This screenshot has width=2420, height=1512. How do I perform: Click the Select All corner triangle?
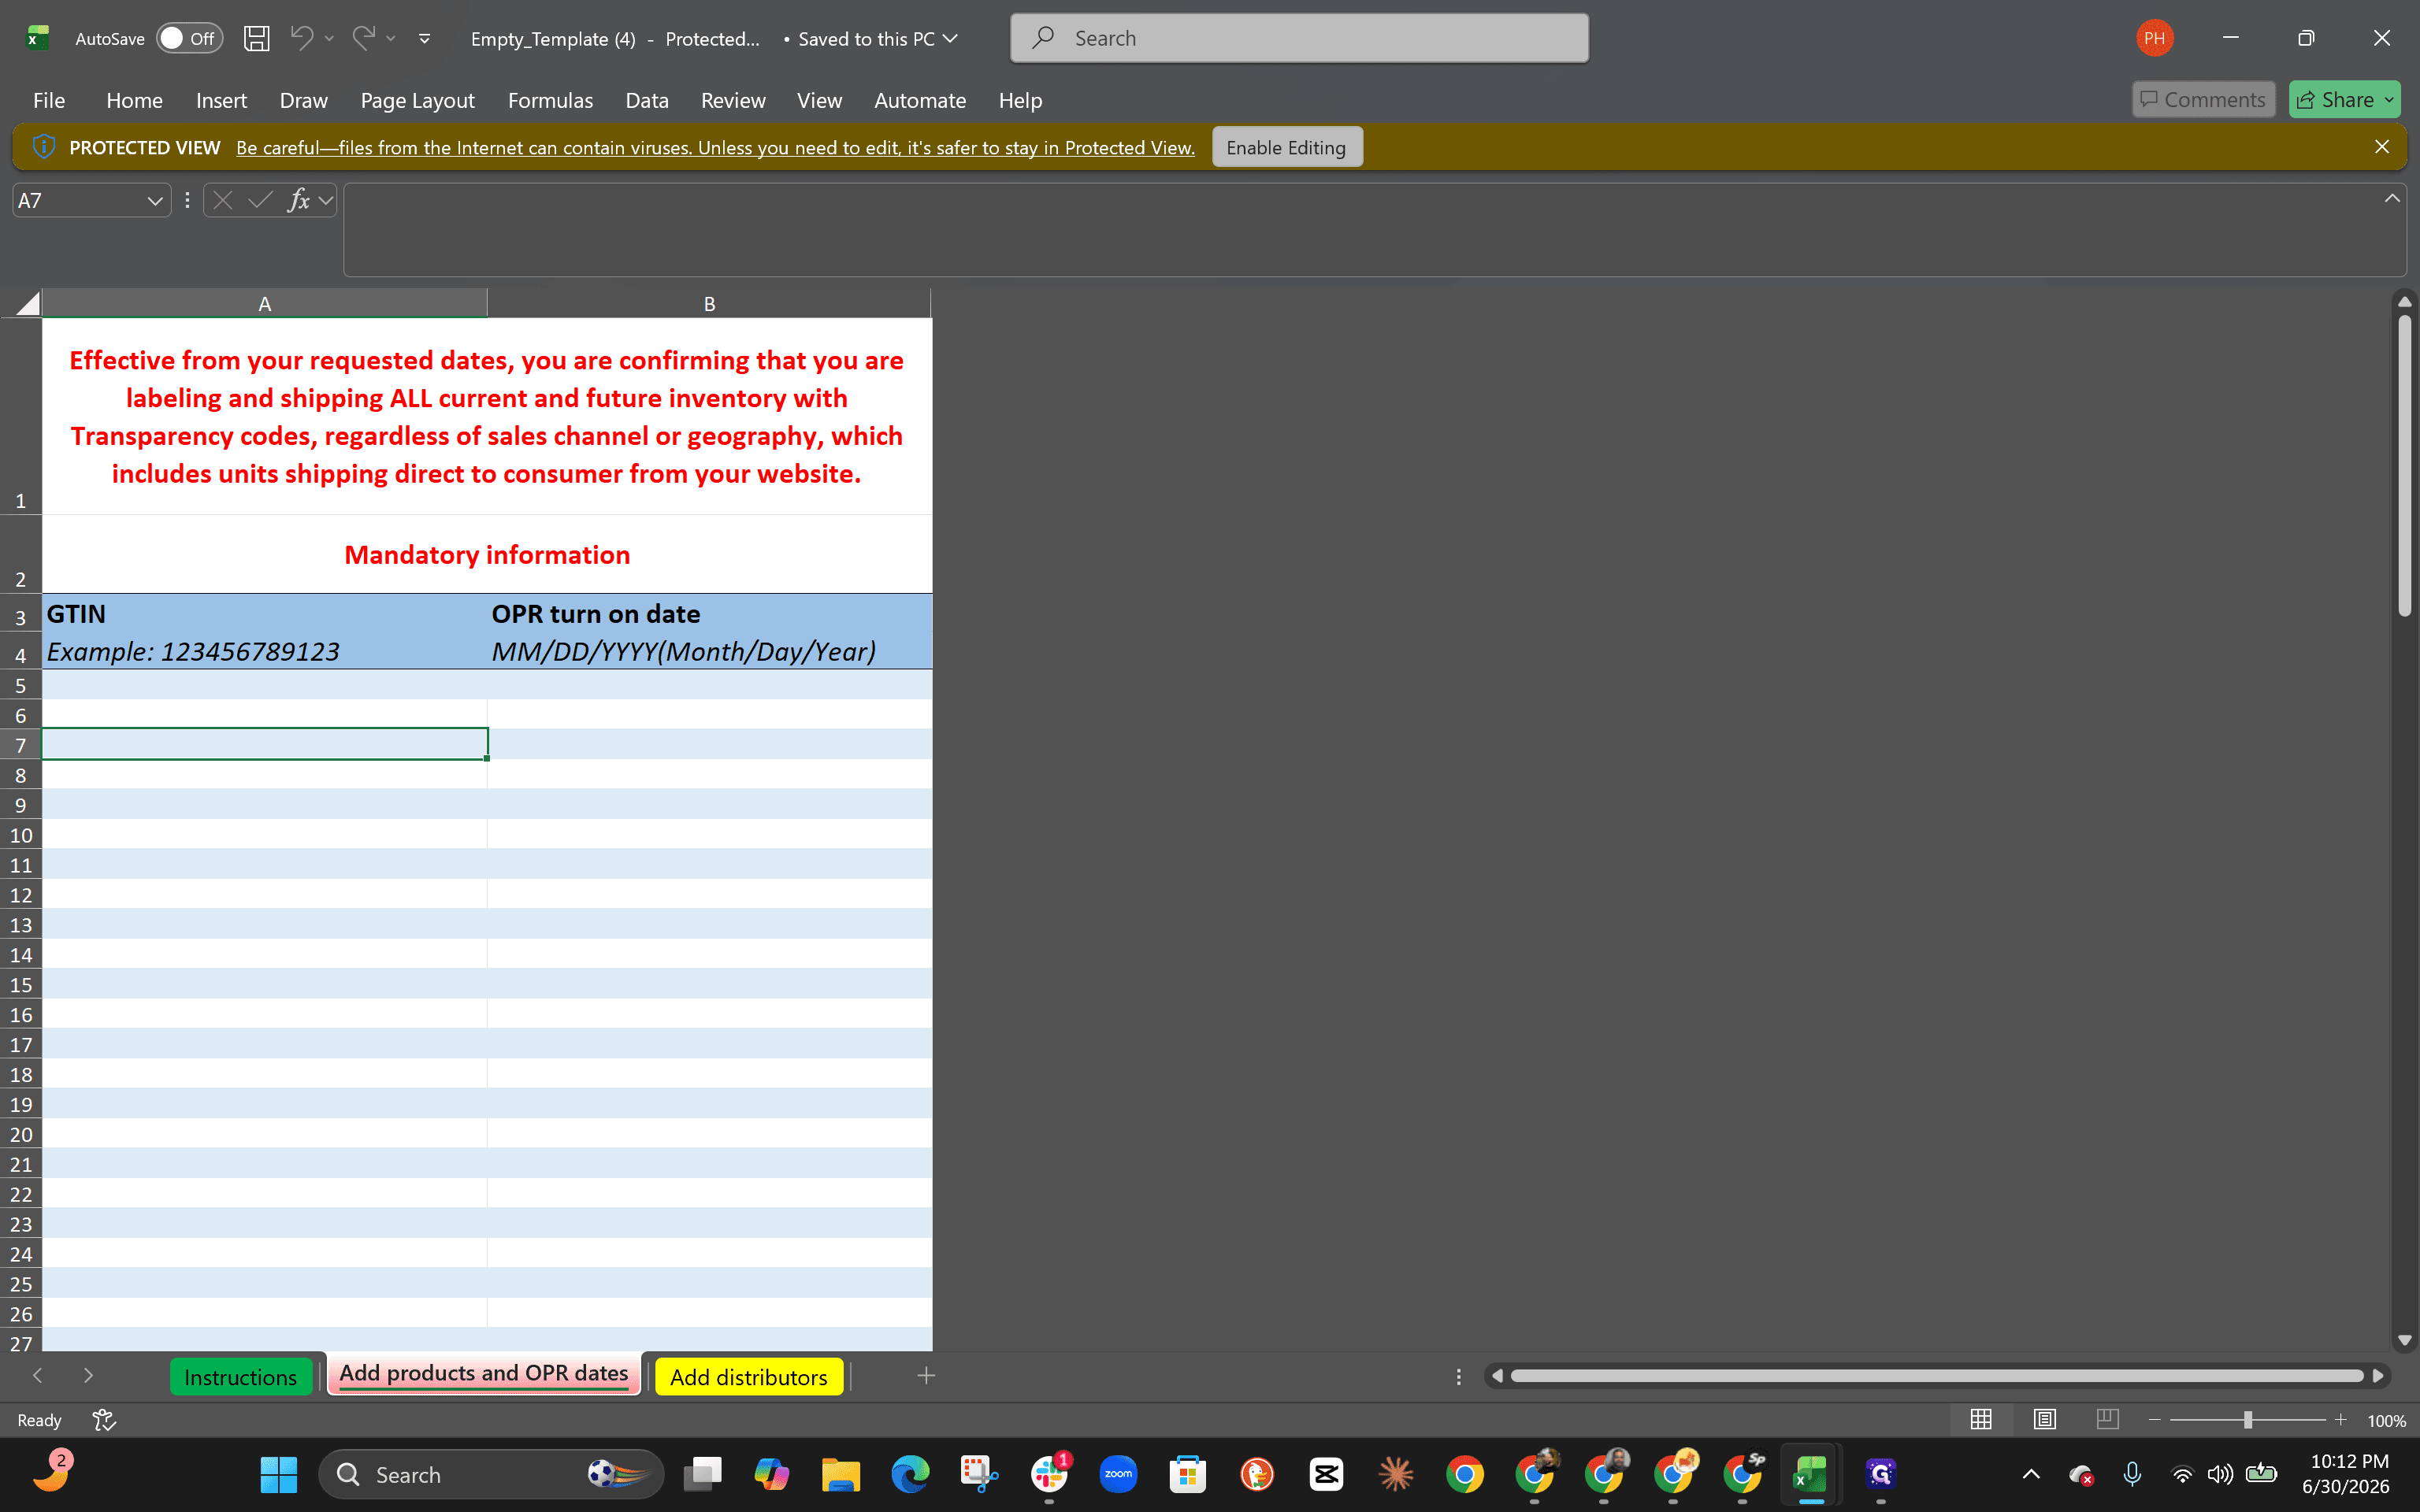[27, 303]
